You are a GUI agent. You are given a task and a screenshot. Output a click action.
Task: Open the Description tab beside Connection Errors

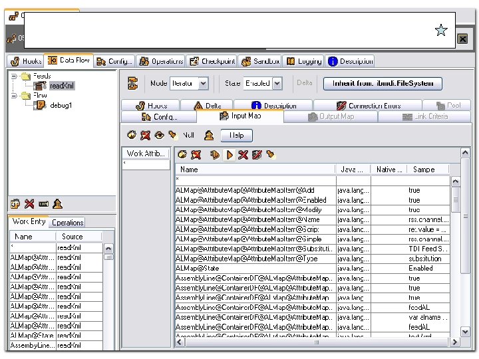tap(273, 106)
